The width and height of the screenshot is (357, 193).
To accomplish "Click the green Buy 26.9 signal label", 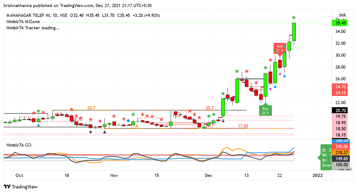I will [265, 110].
